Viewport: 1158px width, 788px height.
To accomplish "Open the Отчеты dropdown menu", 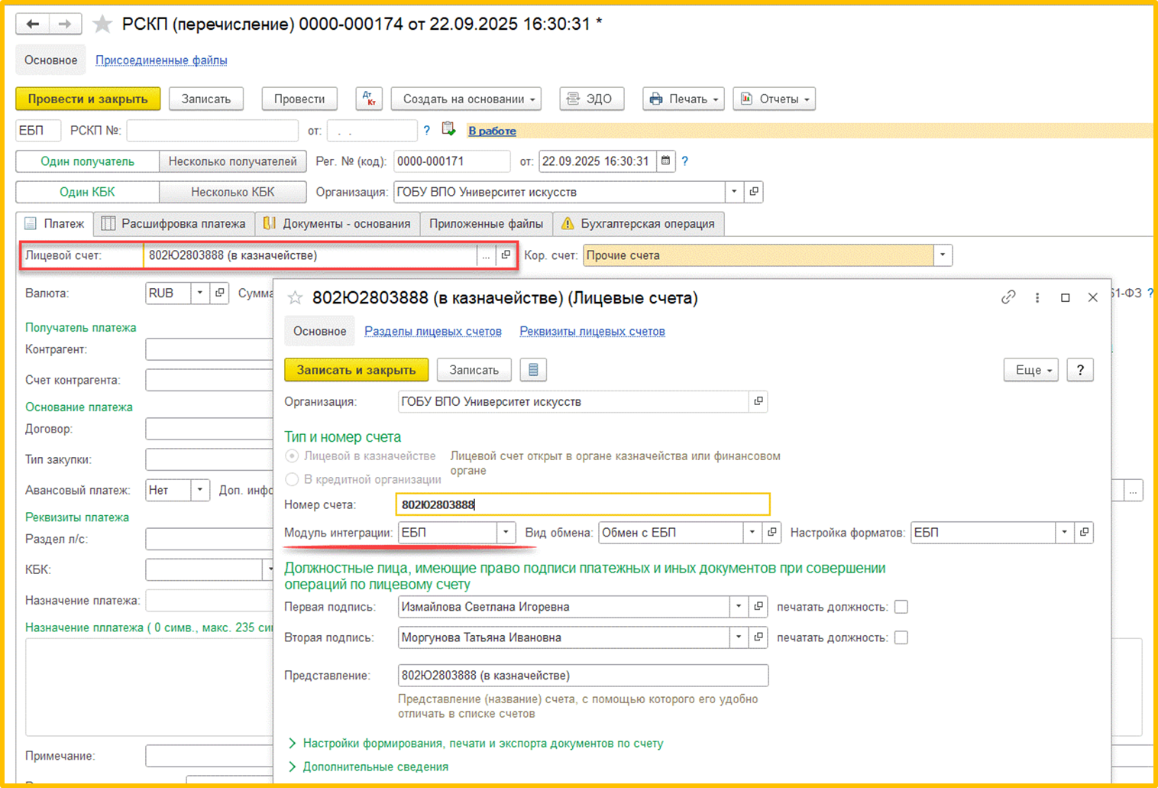I will 775,99.
